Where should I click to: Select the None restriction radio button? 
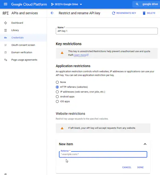[57, 82]
